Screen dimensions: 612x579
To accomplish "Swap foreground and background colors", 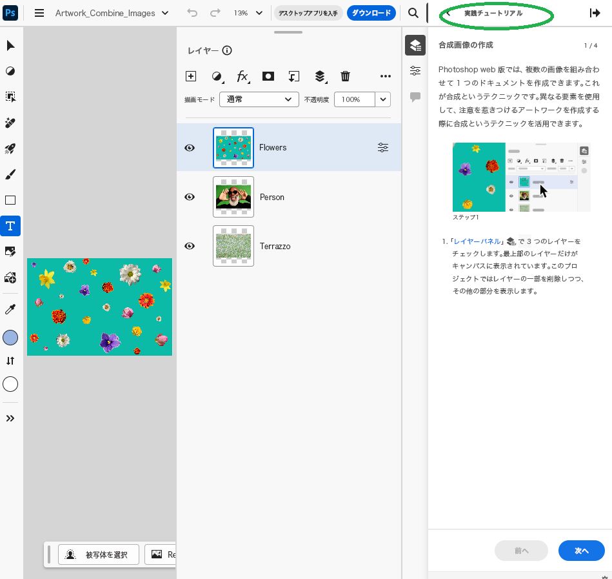I will pyautogui.click(x=10, y=361).
